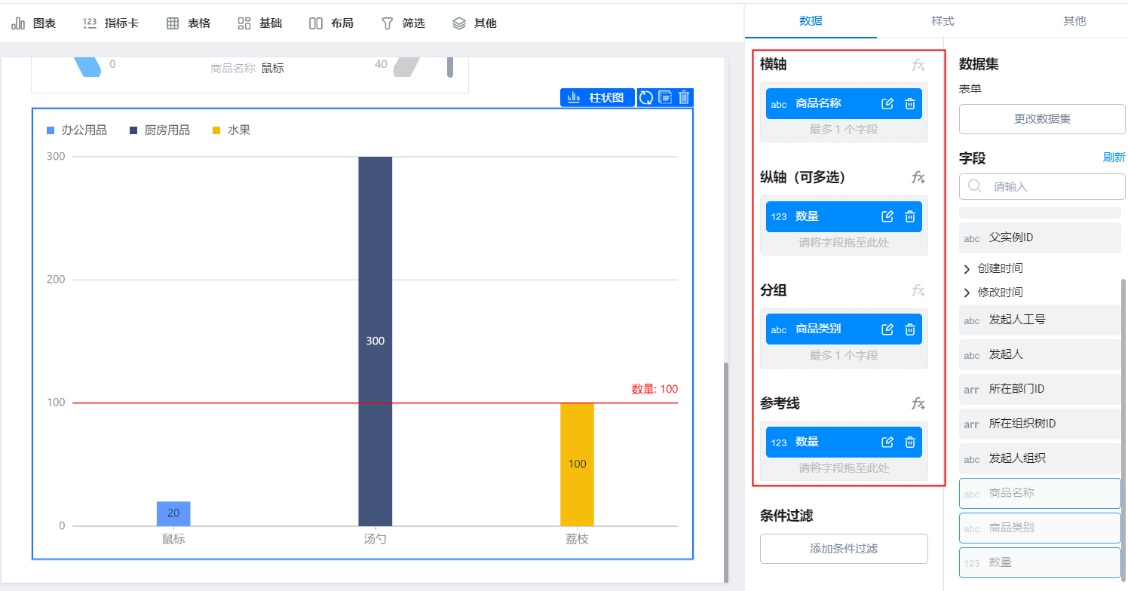The height and width of the screenshot is (591, 1128).
Task: Focus the 请输入 field search box
Action: pyautogui.click(x=1042, y=186)
